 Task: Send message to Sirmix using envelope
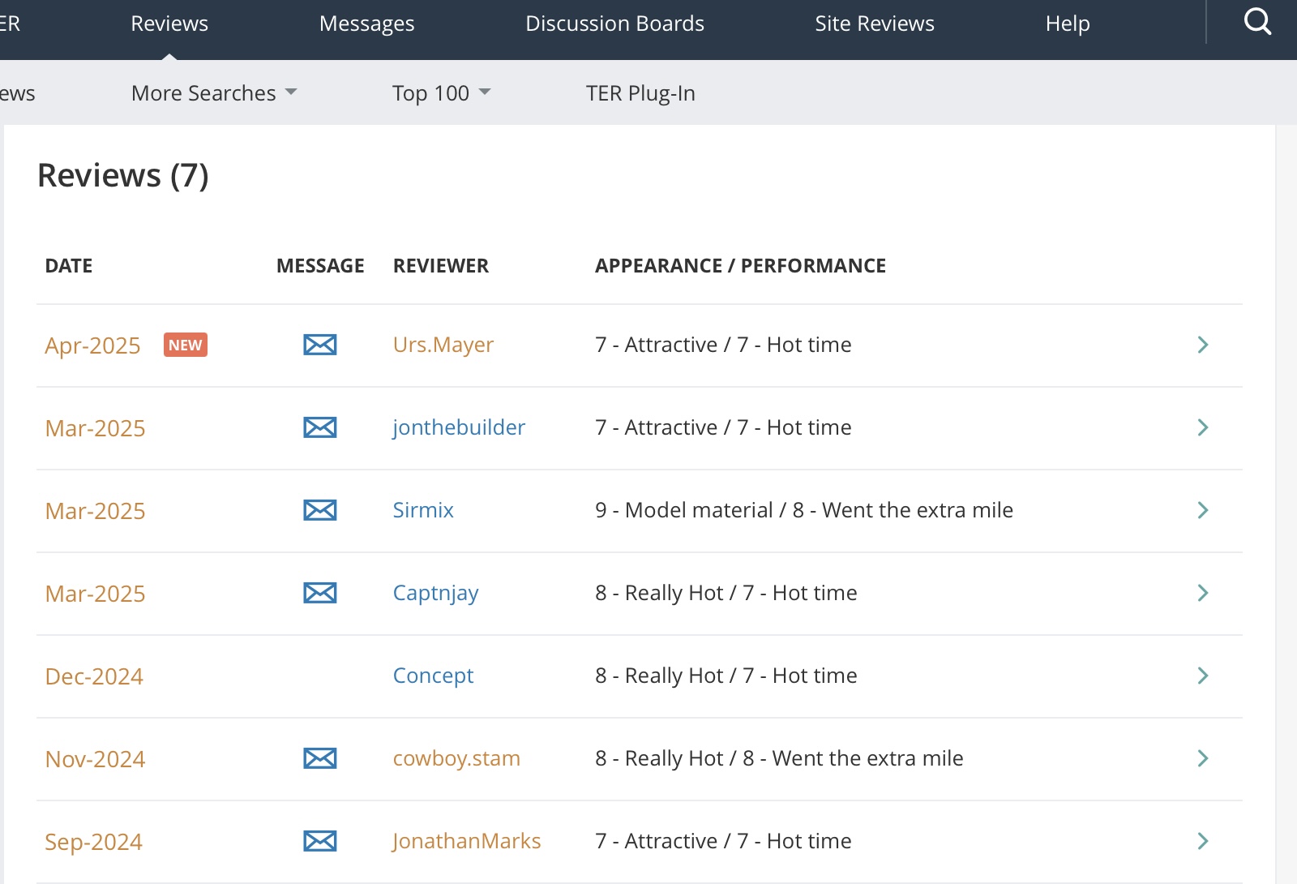[x=320, y=510]
